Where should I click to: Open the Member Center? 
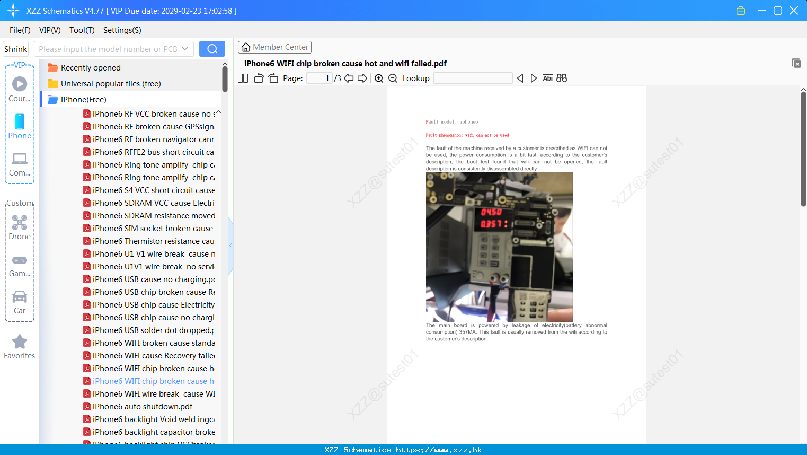click(x=274, y=47)
